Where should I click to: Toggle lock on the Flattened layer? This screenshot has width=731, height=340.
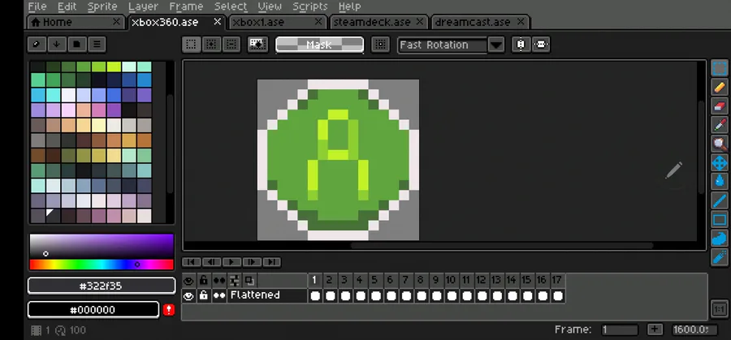click(x=203, y=295)
